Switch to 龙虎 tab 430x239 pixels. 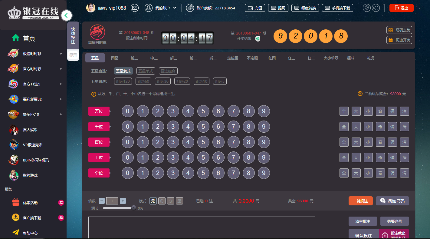coord(370,58)
